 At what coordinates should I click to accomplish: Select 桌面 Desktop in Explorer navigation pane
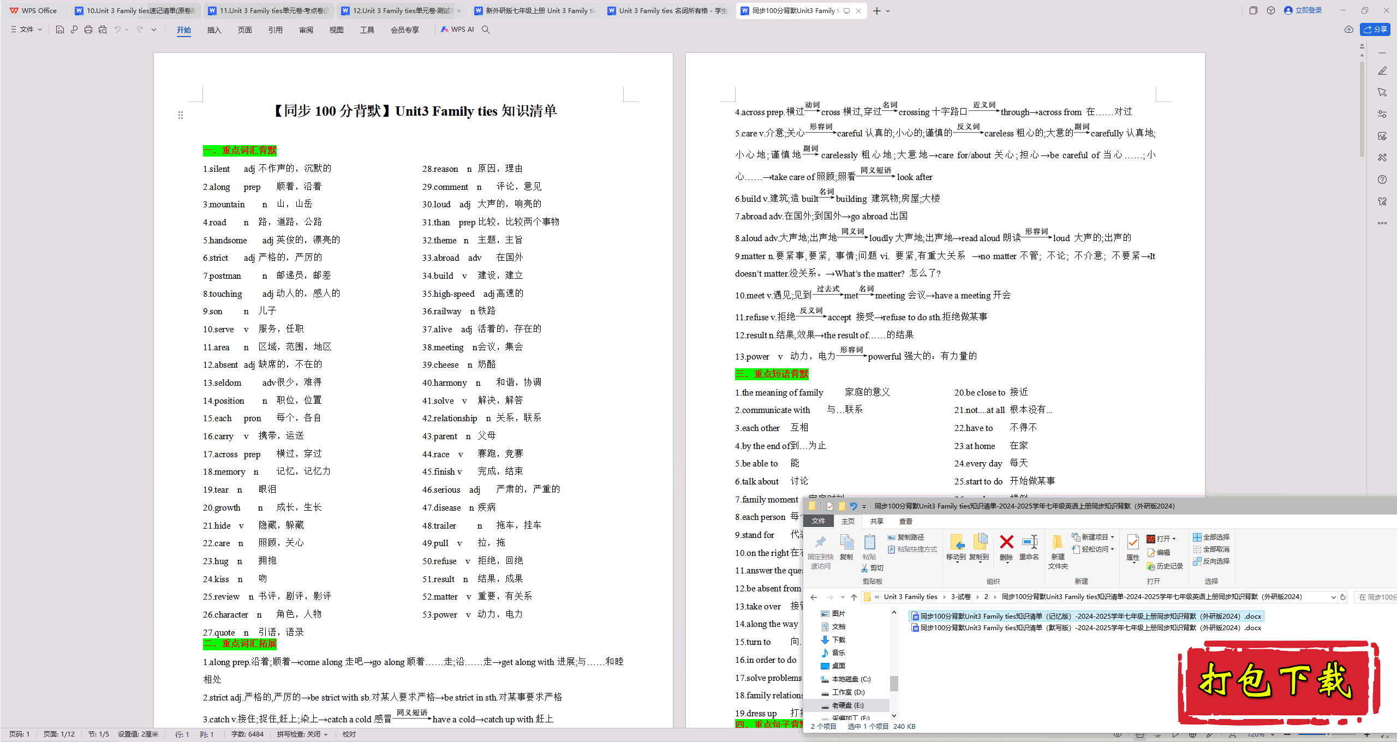pos(833,666)
